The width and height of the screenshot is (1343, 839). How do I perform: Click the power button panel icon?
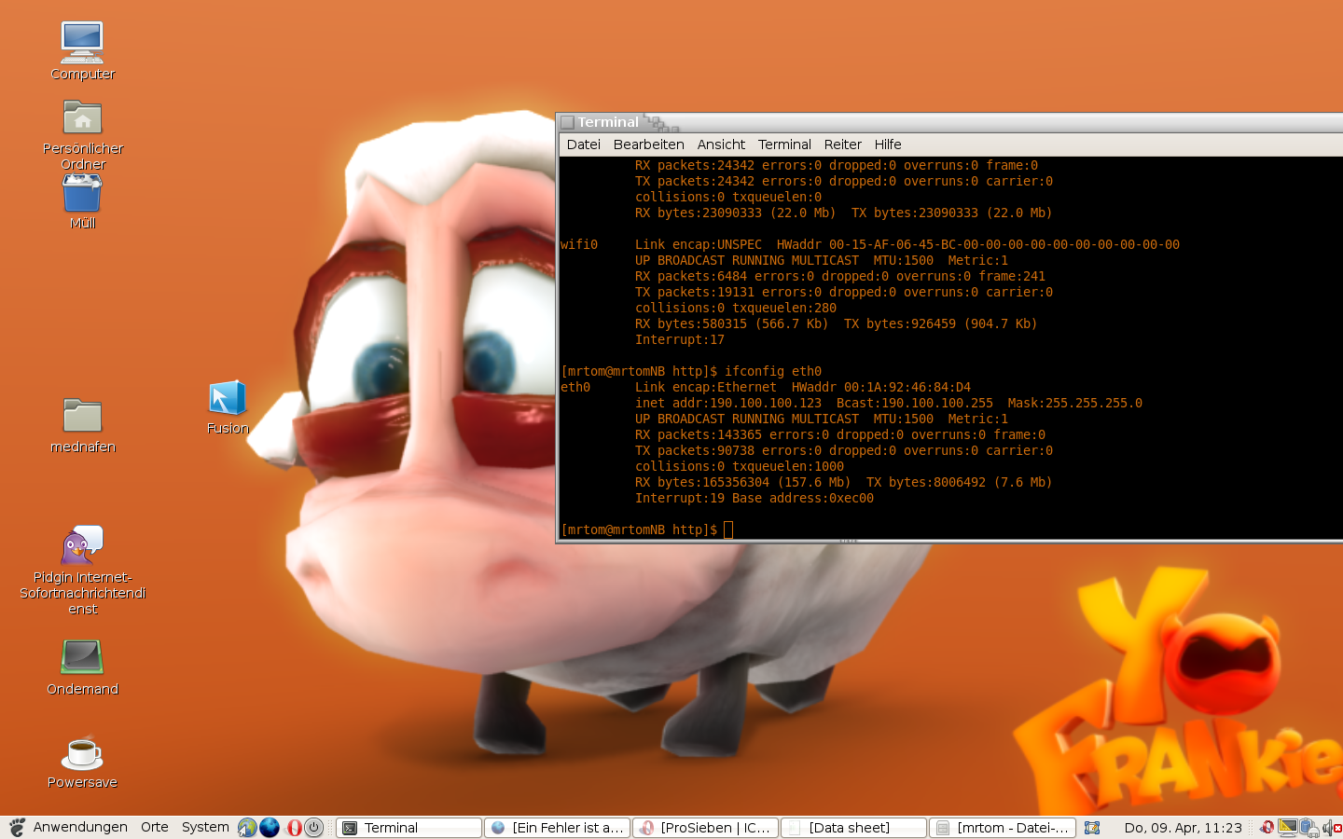click(314, 828)
